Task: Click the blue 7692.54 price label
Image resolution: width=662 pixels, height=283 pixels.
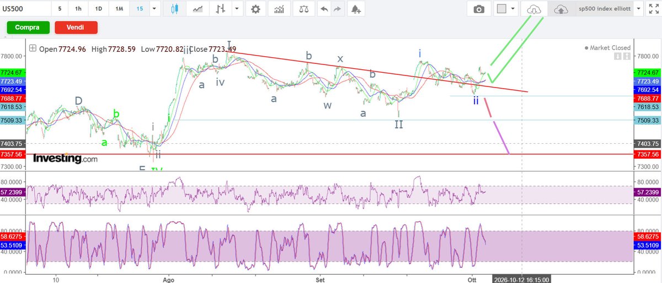Action: click(647, 89)
